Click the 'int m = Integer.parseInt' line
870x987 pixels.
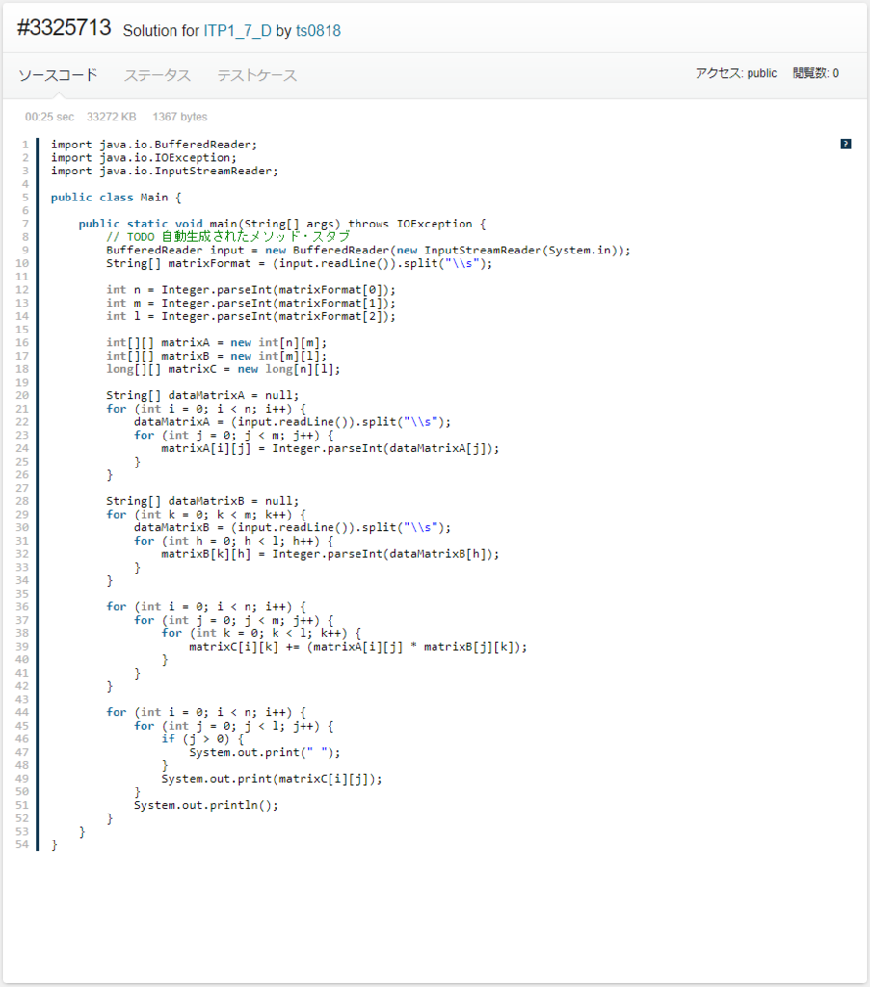[251, 304]
